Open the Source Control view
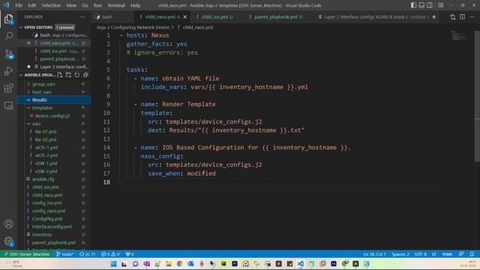Image resolution: width=480 pixels, height=270 pixels. pos(8,54)
